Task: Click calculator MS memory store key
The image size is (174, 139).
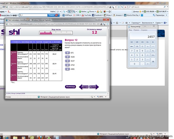Action: click(x=142, y=42)
